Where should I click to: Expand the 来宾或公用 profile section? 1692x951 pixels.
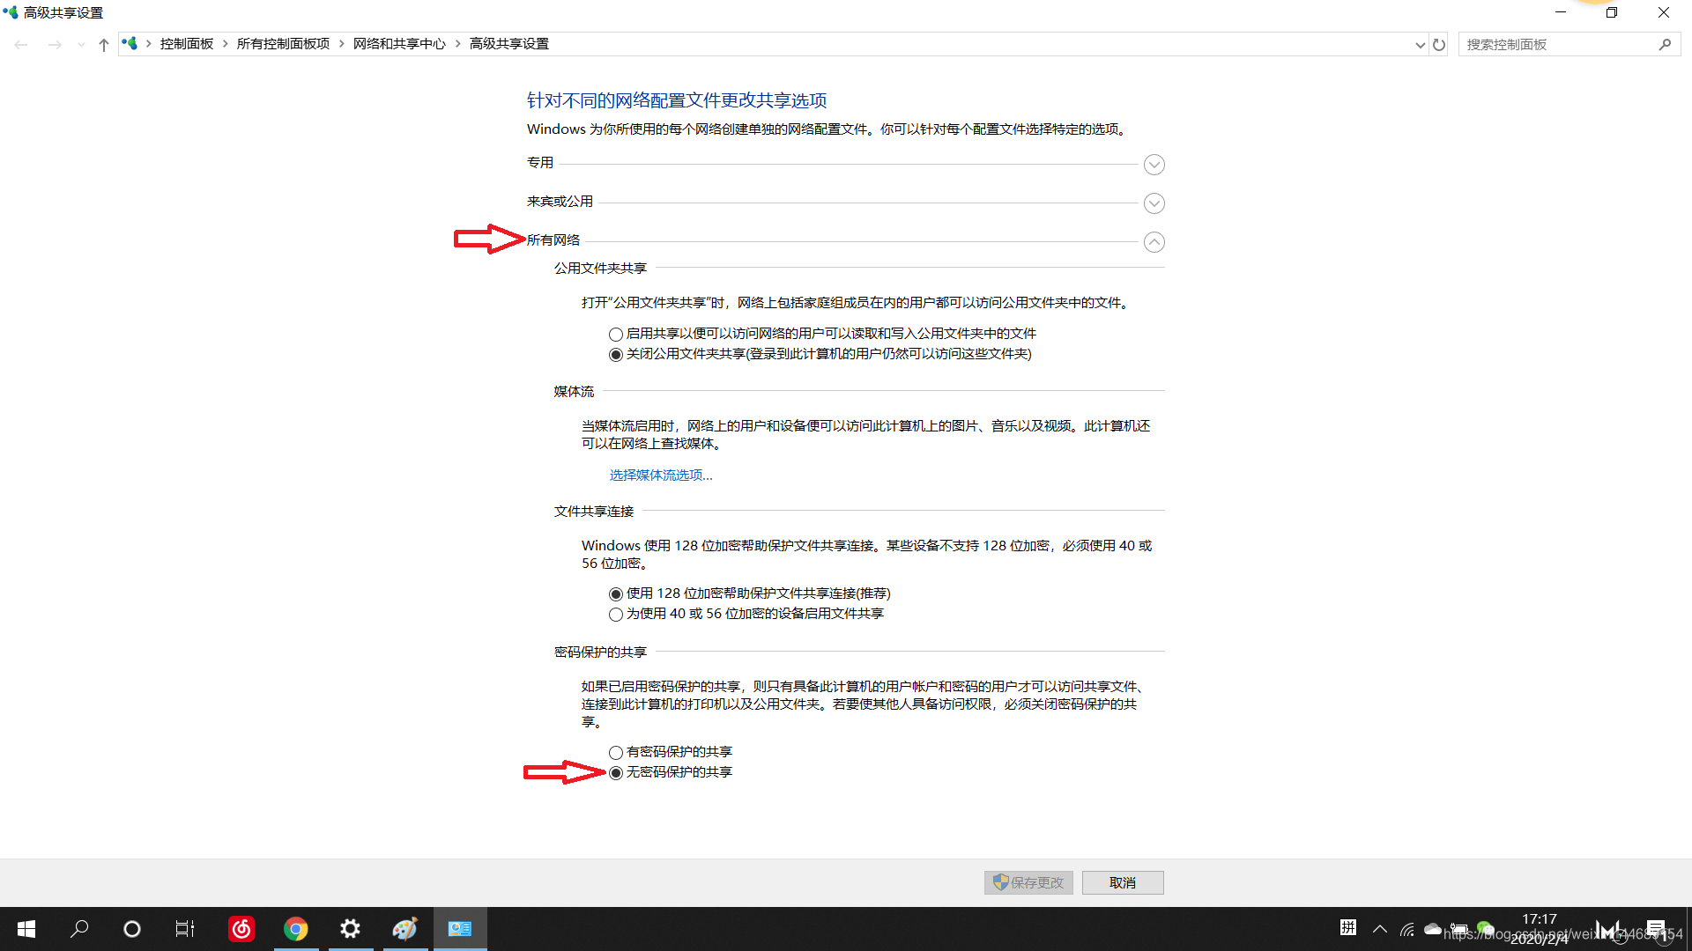tap(1154, 203)
